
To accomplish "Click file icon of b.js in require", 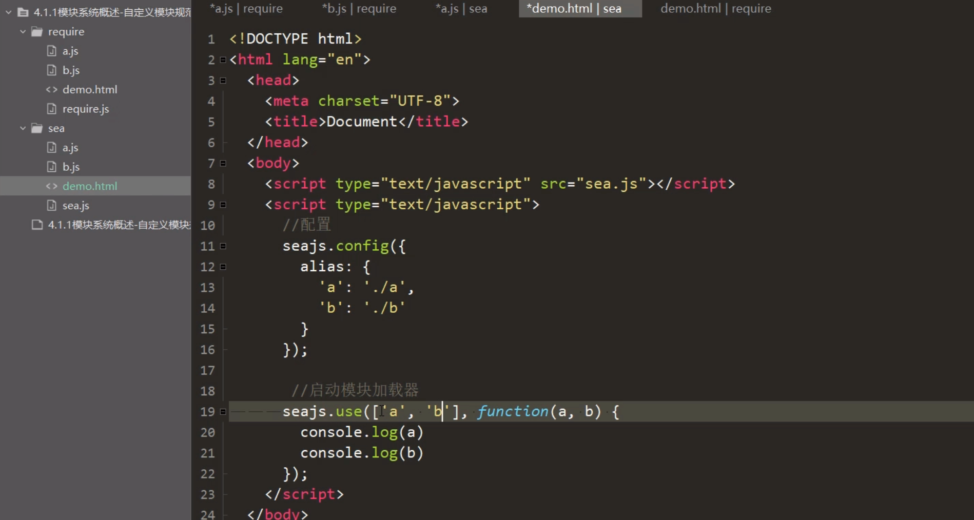I will point(51,70).
